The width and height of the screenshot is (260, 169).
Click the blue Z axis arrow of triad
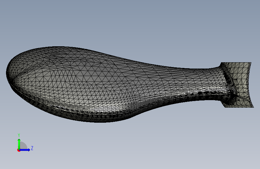coord(25,150)
